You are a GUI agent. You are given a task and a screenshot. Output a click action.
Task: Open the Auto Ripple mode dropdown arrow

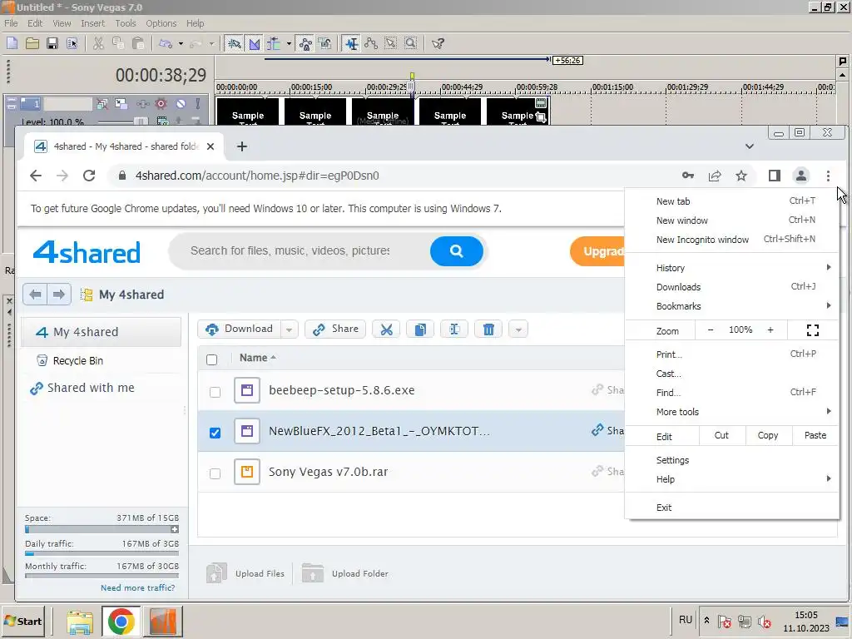(289, 43)
